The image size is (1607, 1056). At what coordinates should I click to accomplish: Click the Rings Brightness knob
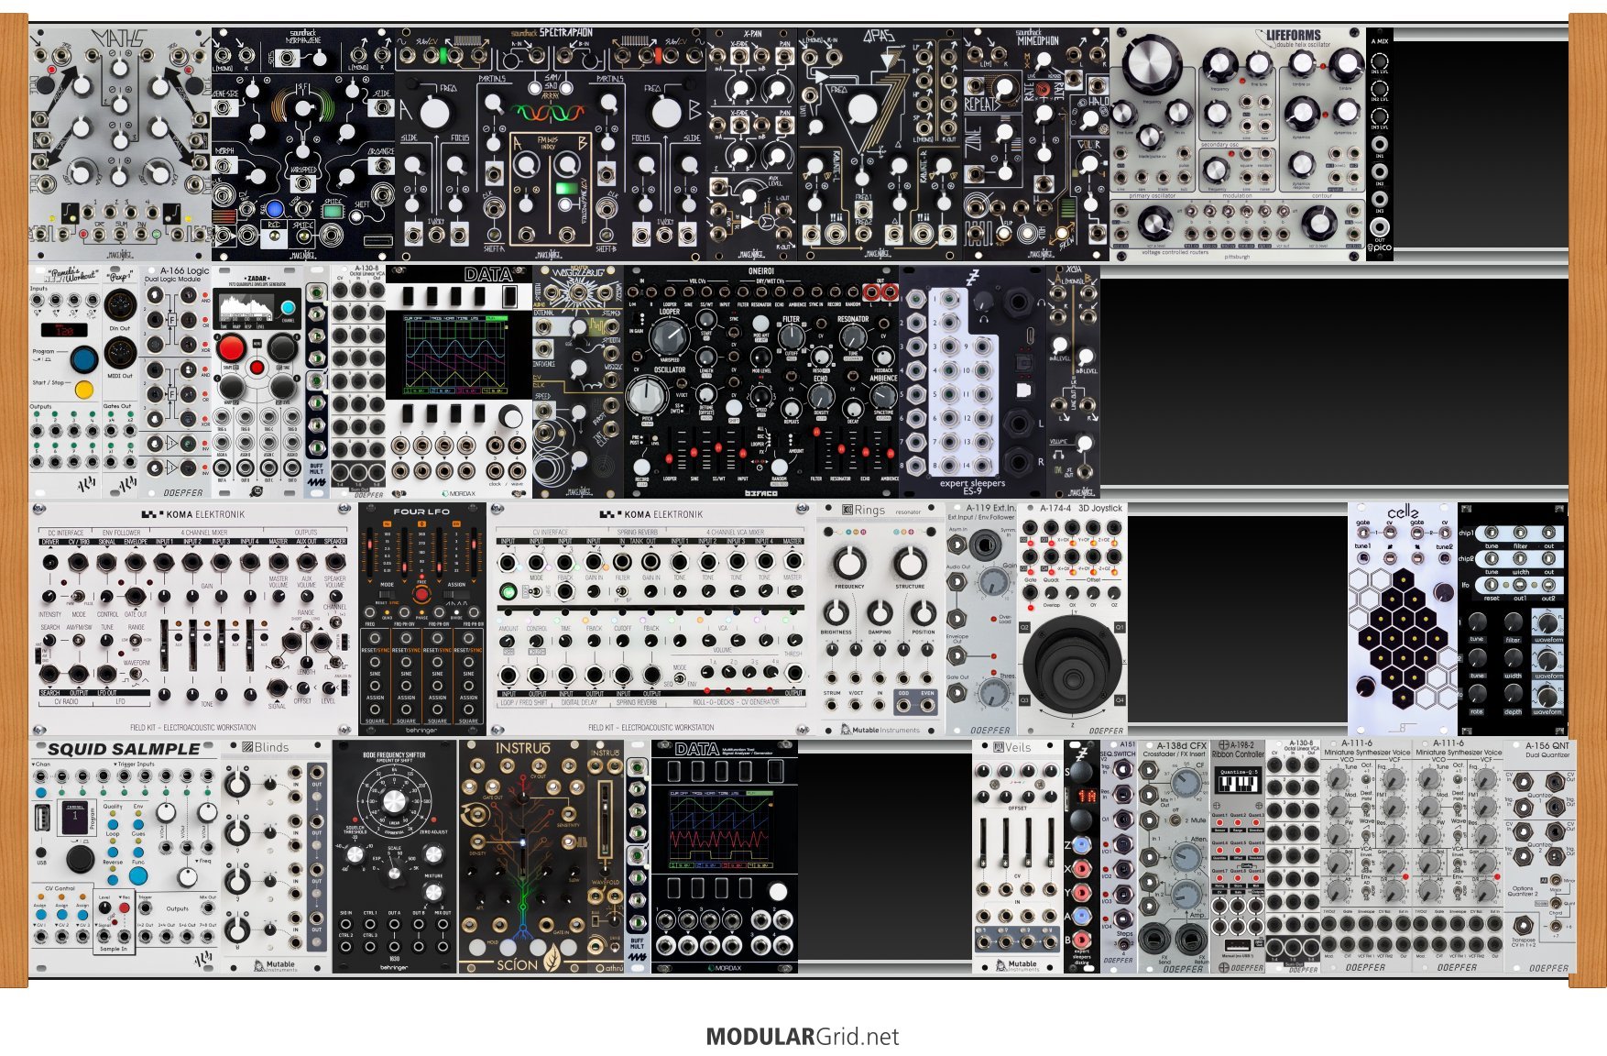[x=836, y=612]
